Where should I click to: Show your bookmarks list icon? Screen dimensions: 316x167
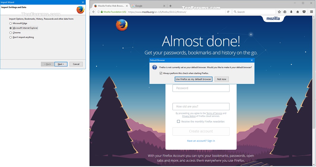[x=285, y=12]
